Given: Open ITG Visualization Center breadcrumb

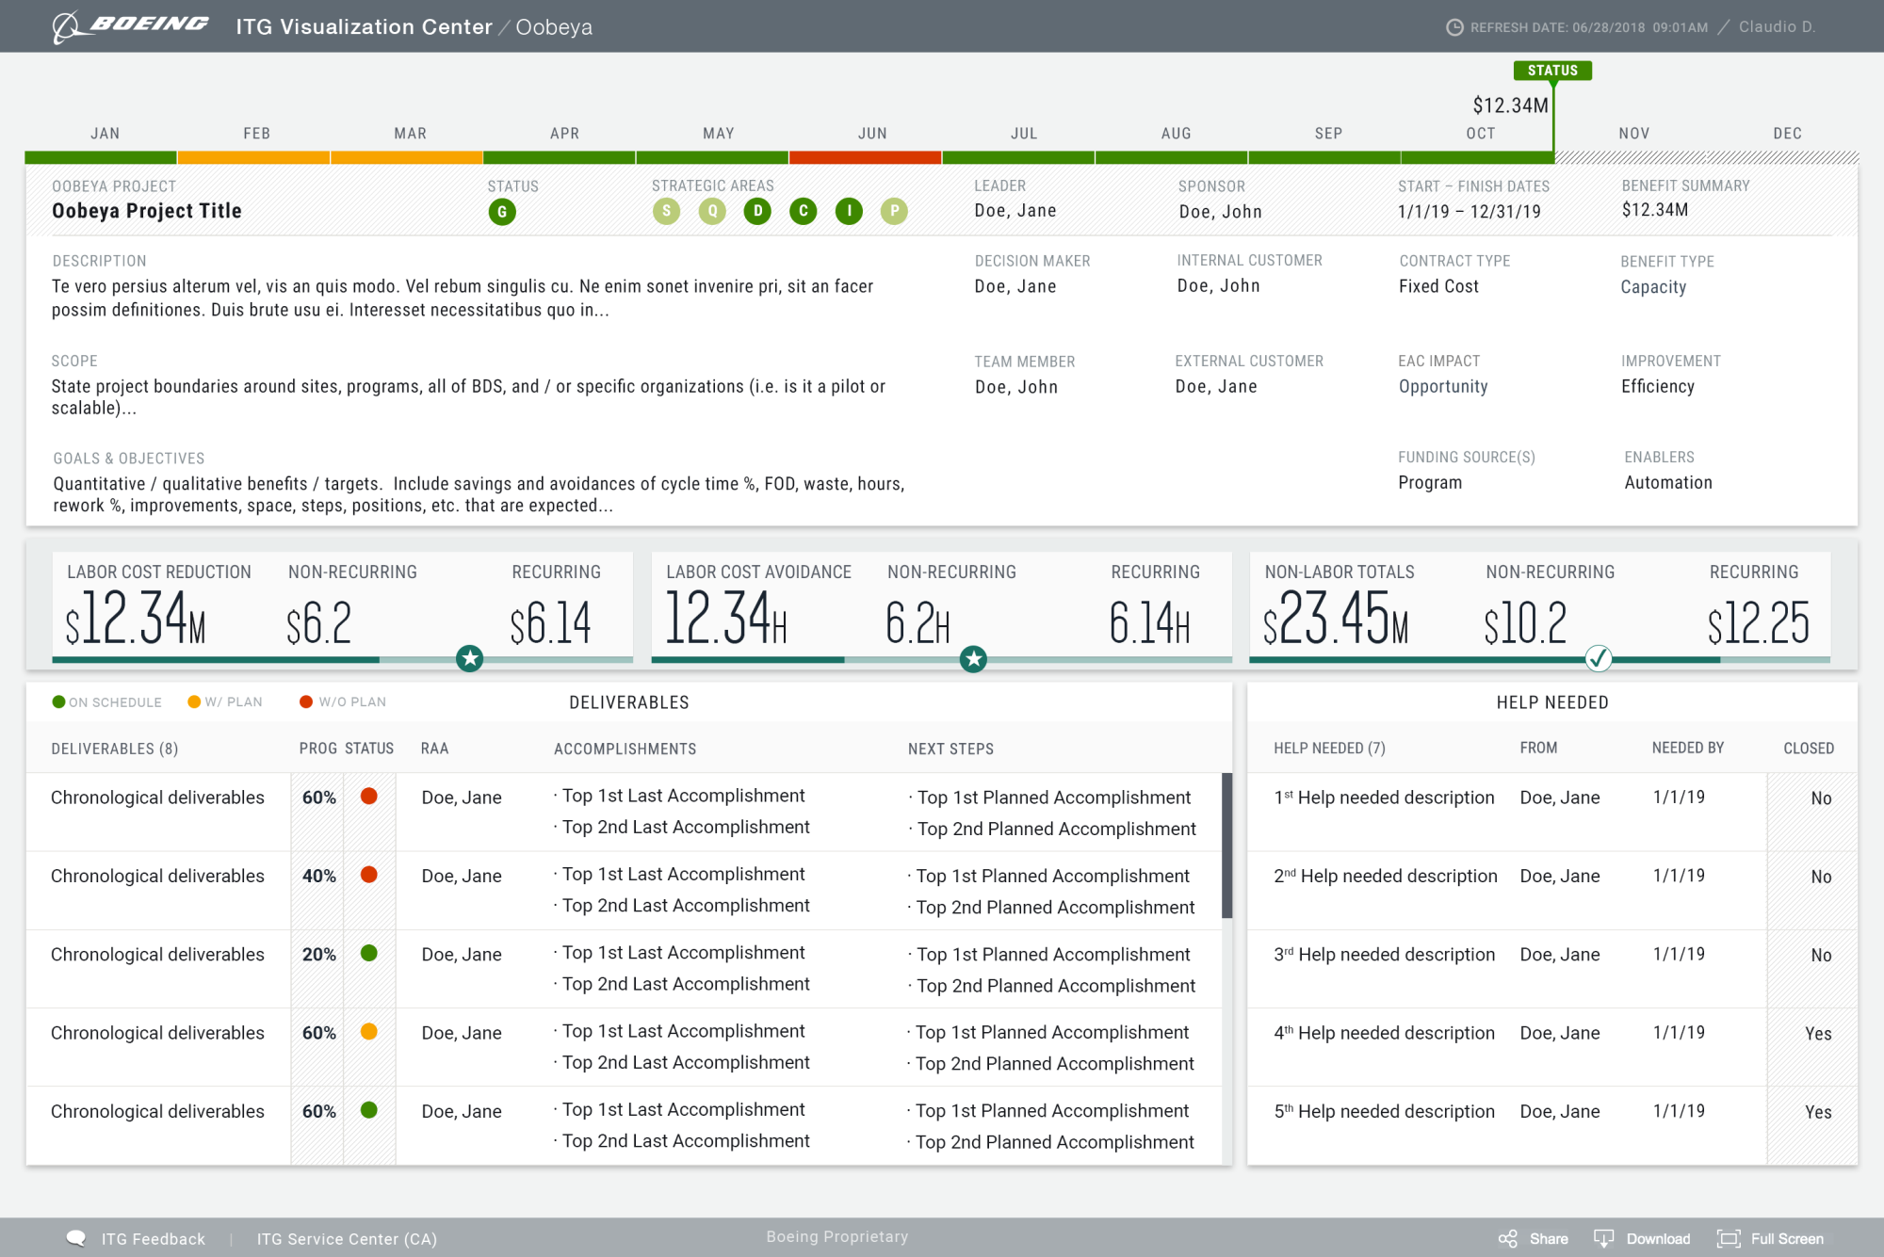Looking at the screenshot, I should 364,26.
